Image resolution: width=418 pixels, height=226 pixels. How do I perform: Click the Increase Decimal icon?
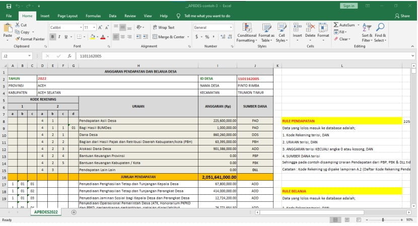point(223,37)
